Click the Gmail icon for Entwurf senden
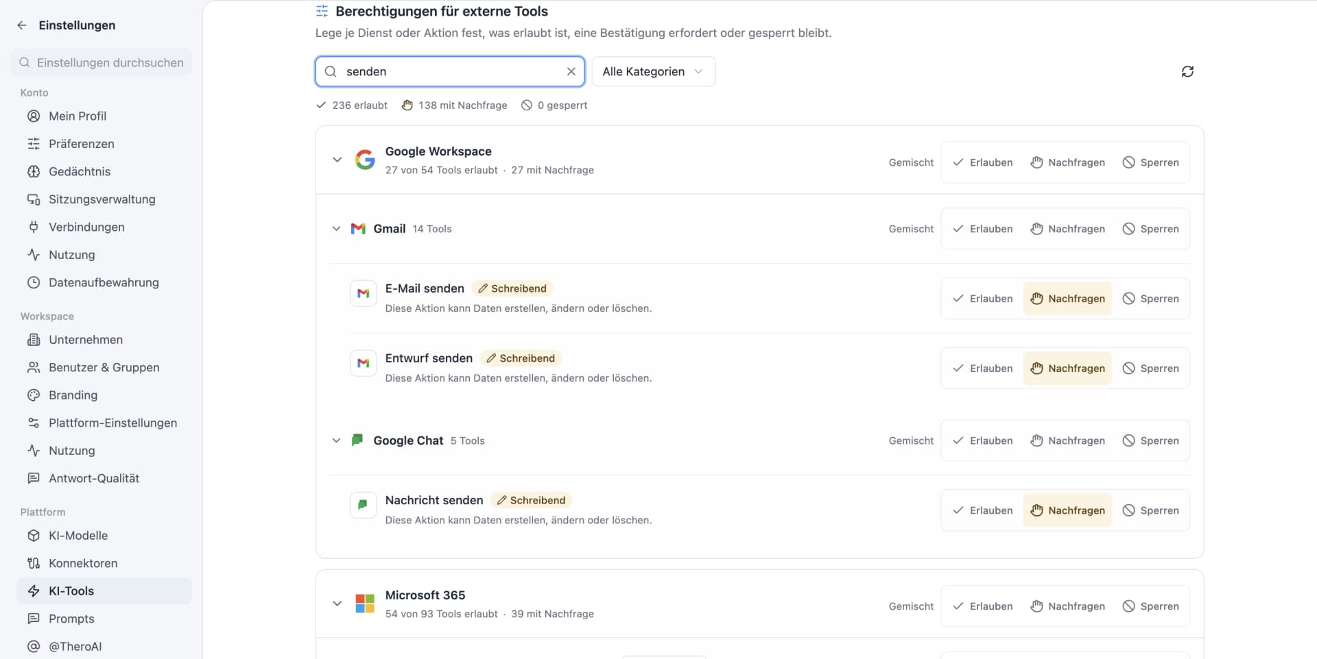 [363, 363]
